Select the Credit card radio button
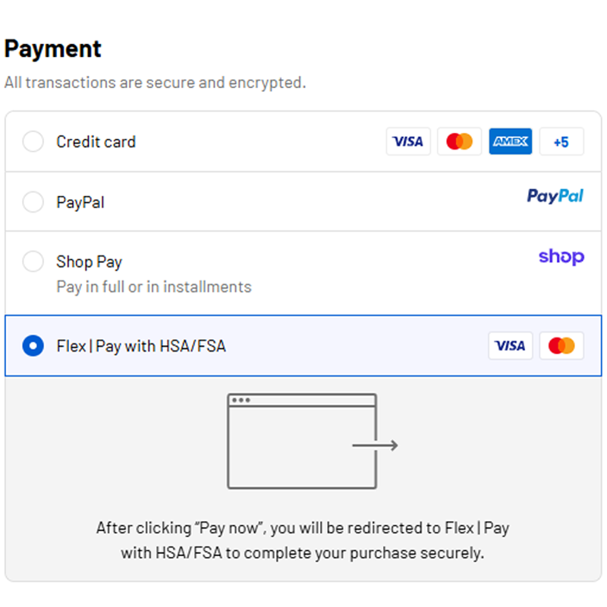The image size is (607, 607). 33,142
